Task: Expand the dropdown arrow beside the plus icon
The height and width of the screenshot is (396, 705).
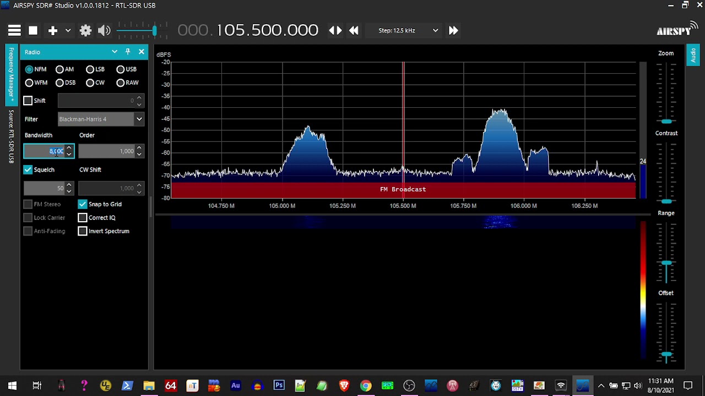Action: pyautogui.click(x=68, y=31)
